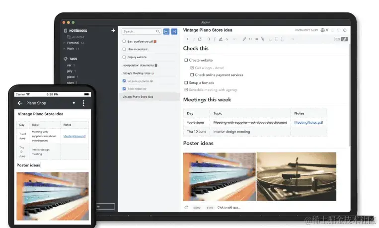Insert a bulleted list

[x=270, y=39]
